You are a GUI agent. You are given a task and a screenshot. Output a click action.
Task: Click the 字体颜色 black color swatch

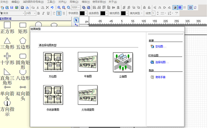point(82,13)
